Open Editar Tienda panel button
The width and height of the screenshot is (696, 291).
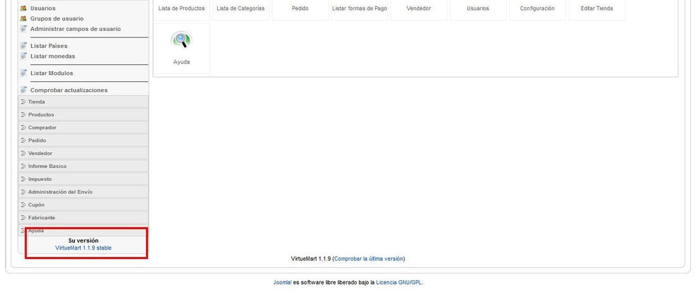point(597,9)
